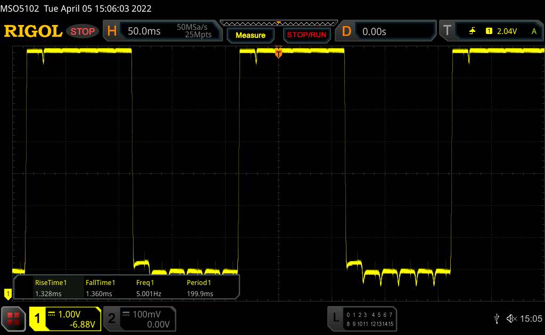Image resolution: width=545 pixels, height=335 pixels.
Task: Open sample rate 50MSa/s info
Action: tap(192, 27)
